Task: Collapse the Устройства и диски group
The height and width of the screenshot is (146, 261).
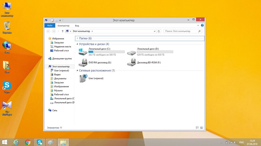Action: (x=77, y=44)
